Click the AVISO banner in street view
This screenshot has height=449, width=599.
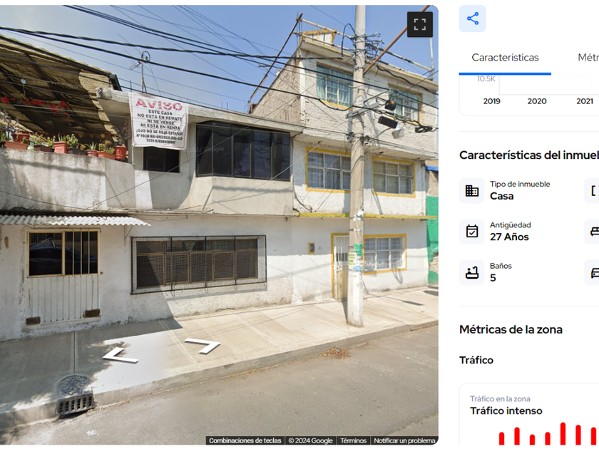158,120
